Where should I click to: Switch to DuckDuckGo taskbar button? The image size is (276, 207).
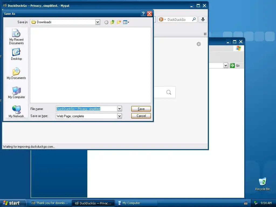pos(93,203)
